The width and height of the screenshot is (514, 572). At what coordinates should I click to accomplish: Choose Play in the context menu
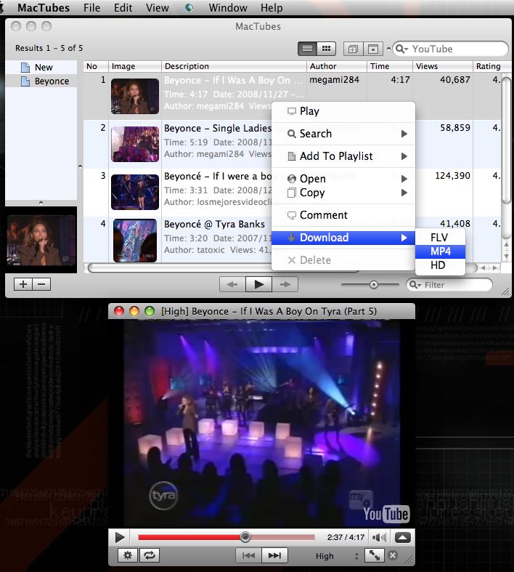tap(343, 111)
